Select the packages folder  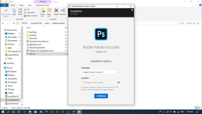click(x=33, y=32)
